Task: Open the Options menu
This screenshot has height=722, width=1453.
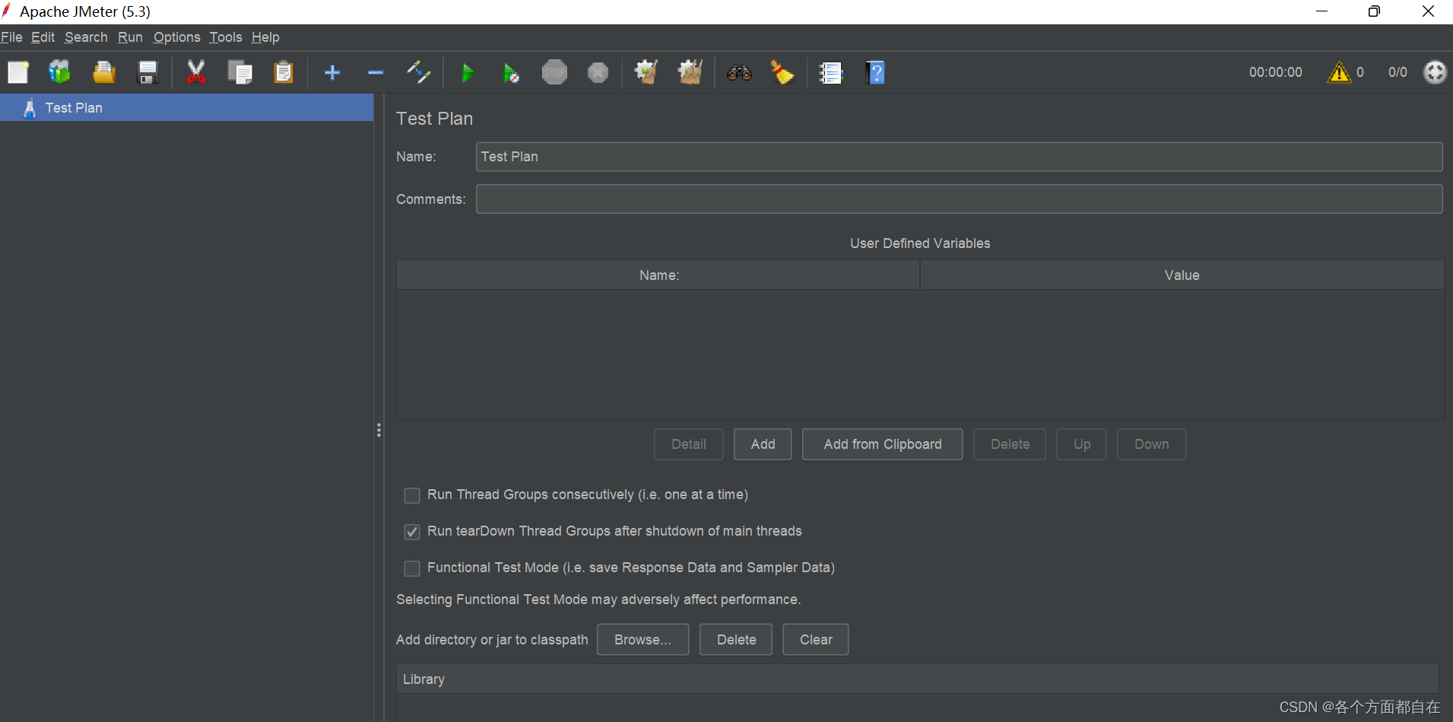Action: 176,37
